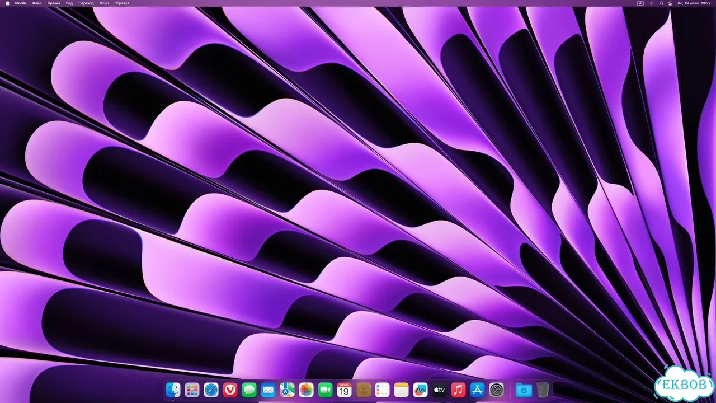The height and width of the screenshot is (403, 716).
Task: Open Maps from the Dock
Action: [288, 390]
